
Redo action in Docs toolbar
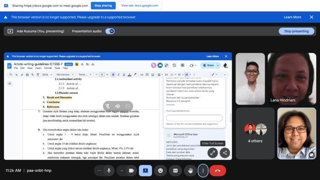coord(22,75)
